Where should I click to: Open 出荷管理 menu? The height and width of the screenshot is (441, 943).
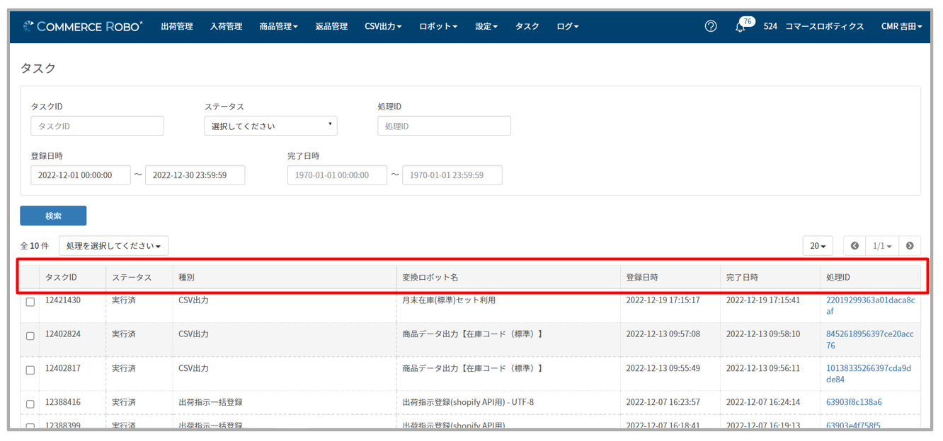pos(177,26)
